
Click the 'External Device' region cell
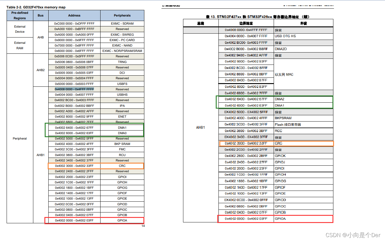[20, 29]
